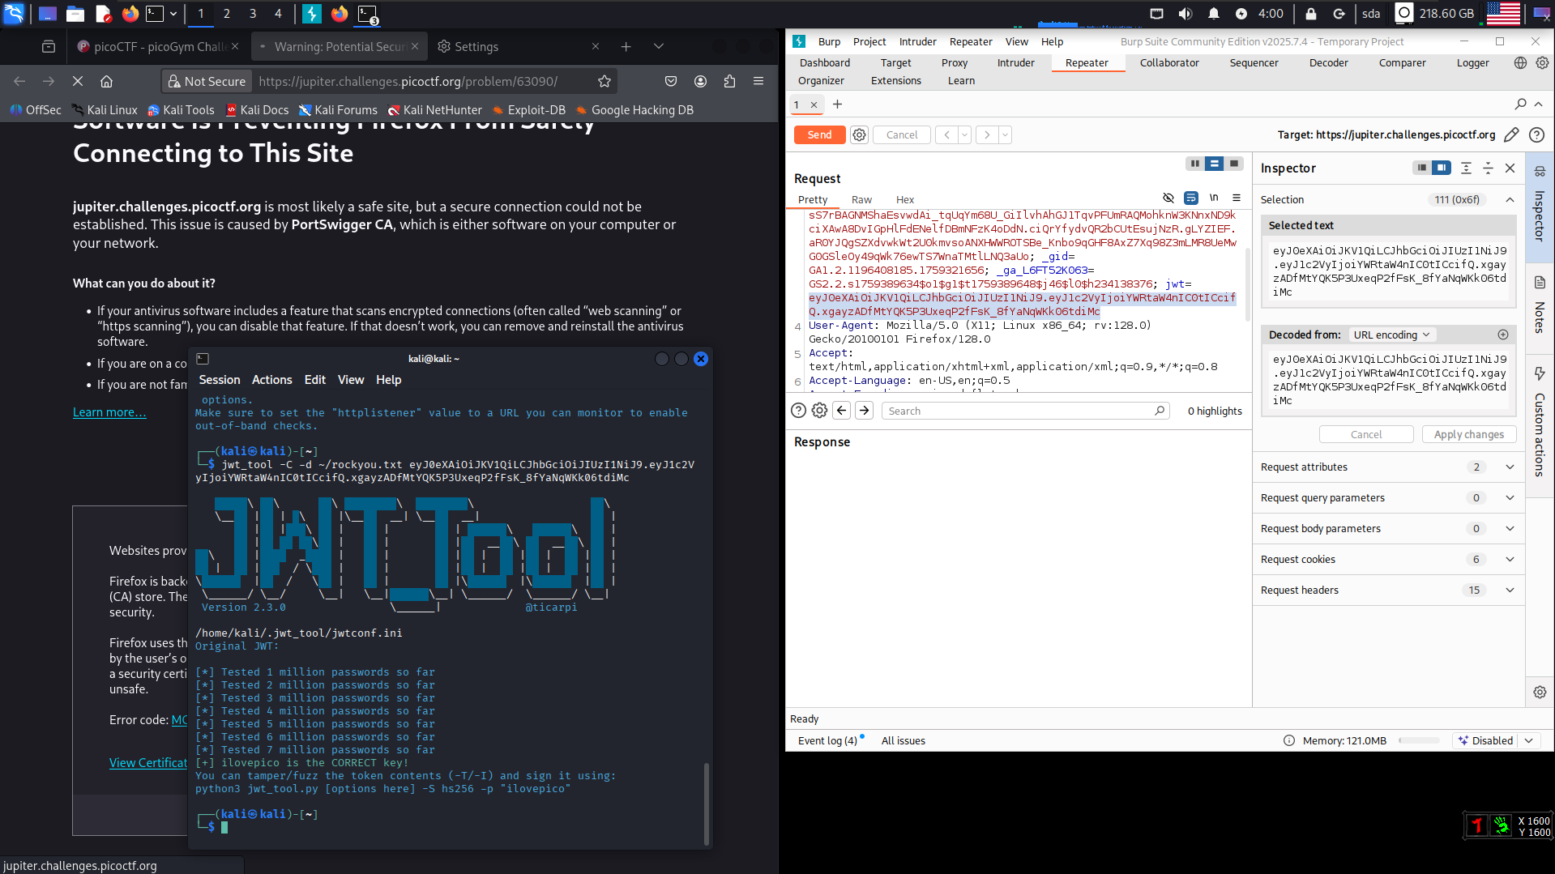The height and width of the screenshot is (874, 1555).
Task: Toggle hide non-printable characters eye icon
Action: 1168,198
